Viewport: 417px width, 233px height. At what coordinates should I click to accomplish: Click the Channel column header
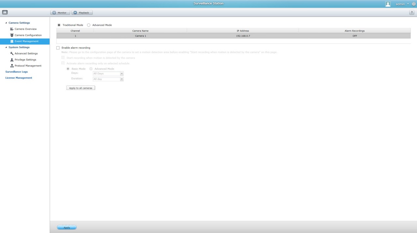(75, 31)
